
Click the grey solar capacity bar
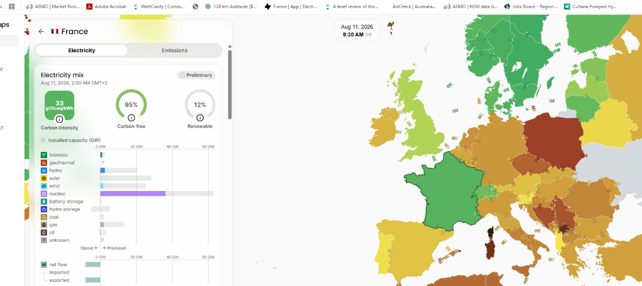tap(126, 178)
